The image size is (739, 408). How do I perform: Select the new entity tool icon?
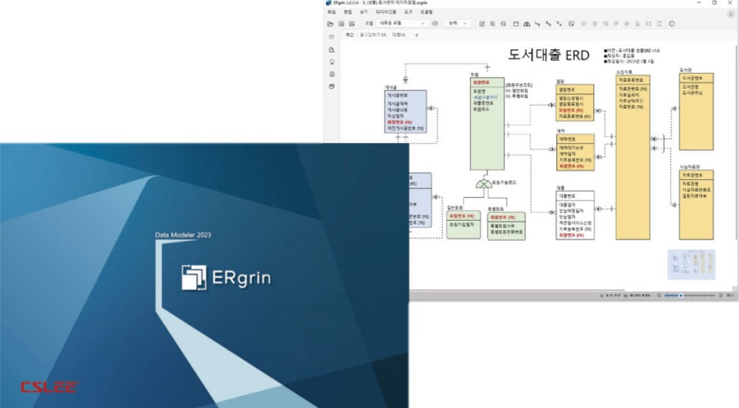[515, 23]
